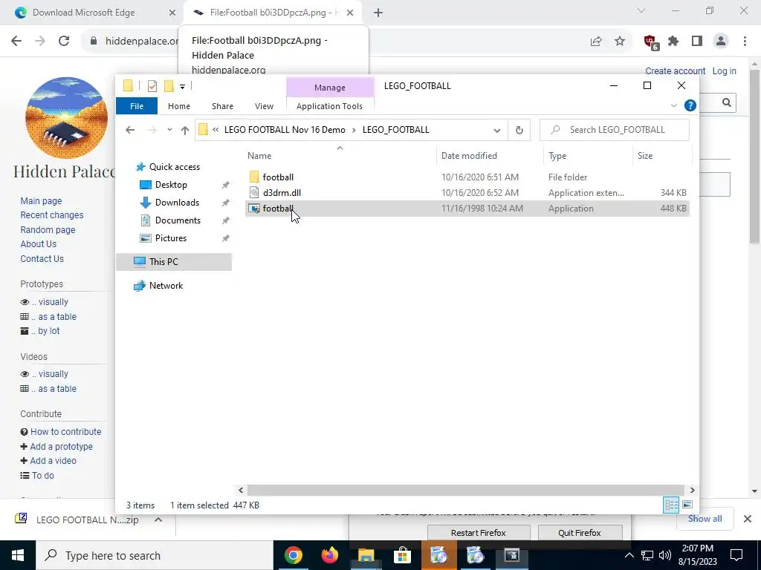
Task: Close the Hidden Palace browser tab
Action: tap(350, 13)
